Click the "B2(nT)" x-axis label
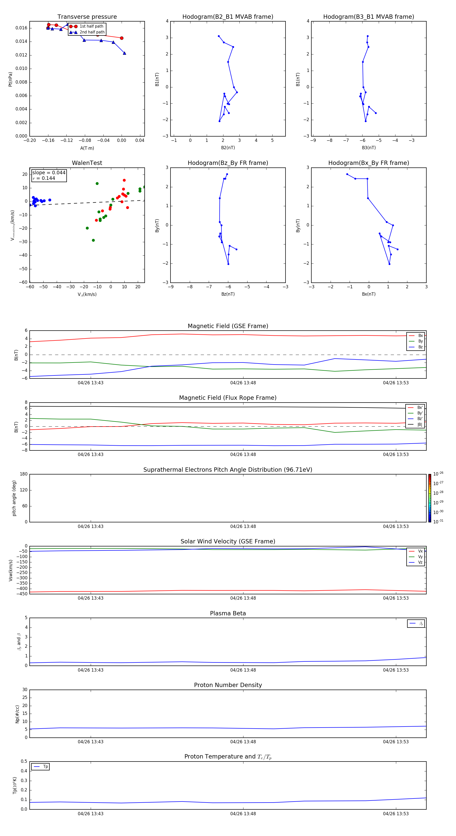Screen dimensions: 456x836 point(228,148)
